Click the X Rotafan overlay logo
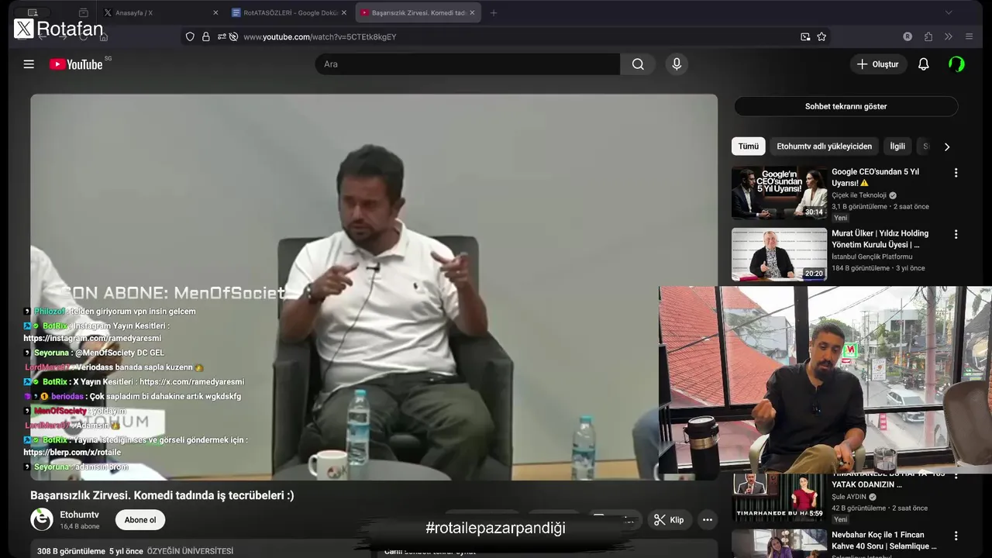Viewport: 992px width, 558px height. coord(59,29)
